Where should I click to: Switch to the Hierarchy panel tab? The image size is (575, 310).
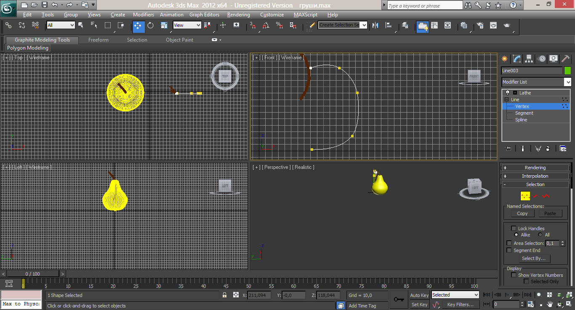(x=529, y=59)
